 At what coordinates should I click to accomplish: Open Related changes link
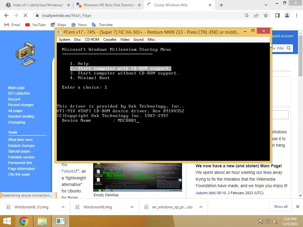tap(21, 145)
